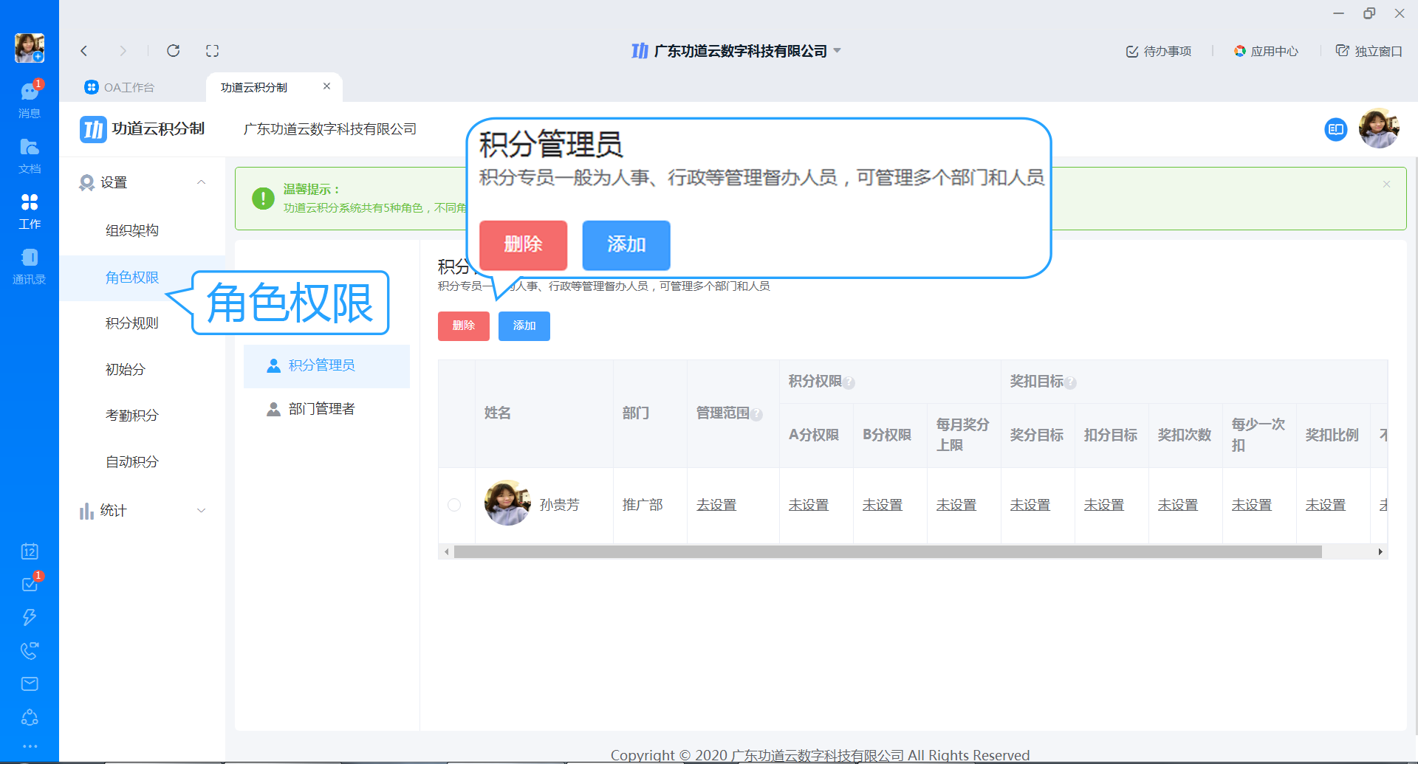1418x764 pixels.
Task: Click the user avatar at top of sidebar
Action: coord(30,48)
